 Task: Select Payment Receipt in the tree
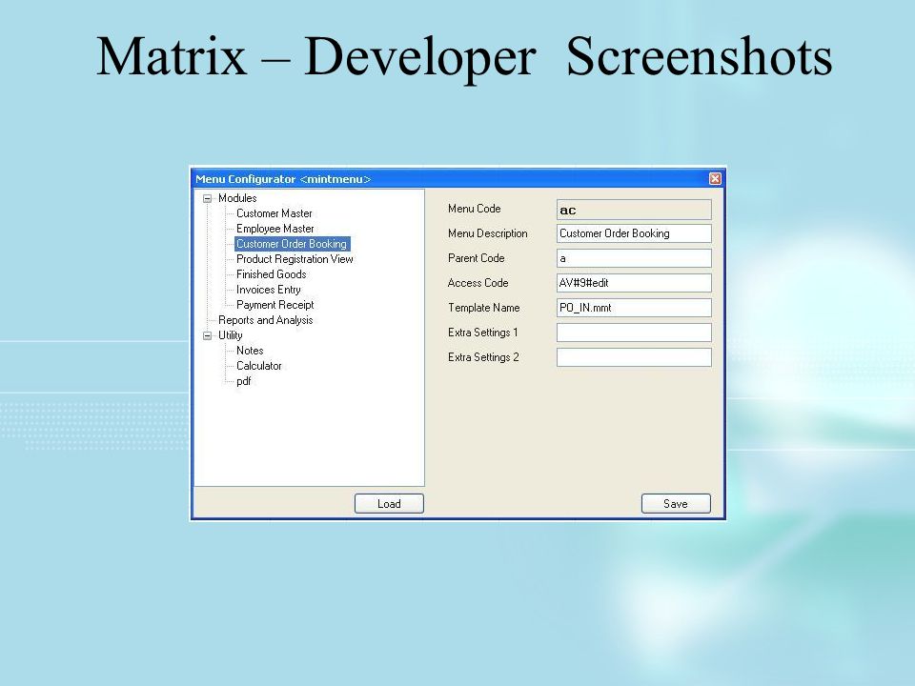pyautogui.click(x=274, y=305)
